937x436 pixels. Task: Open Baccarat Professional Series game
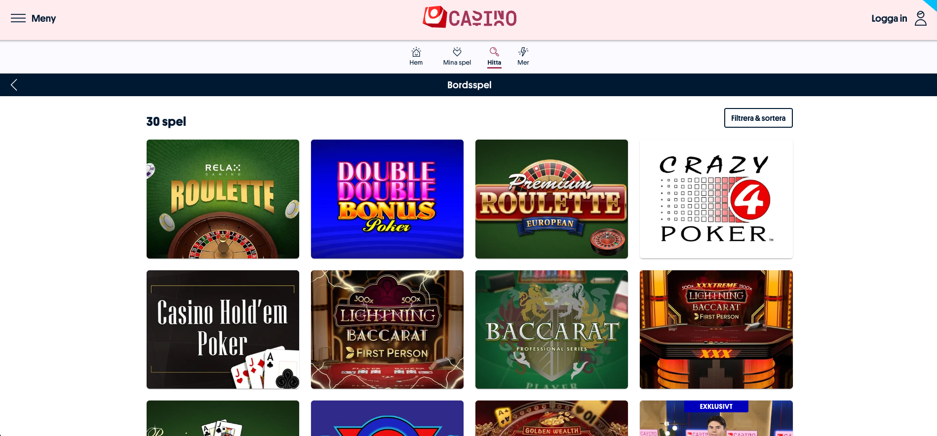coord(551,329)
